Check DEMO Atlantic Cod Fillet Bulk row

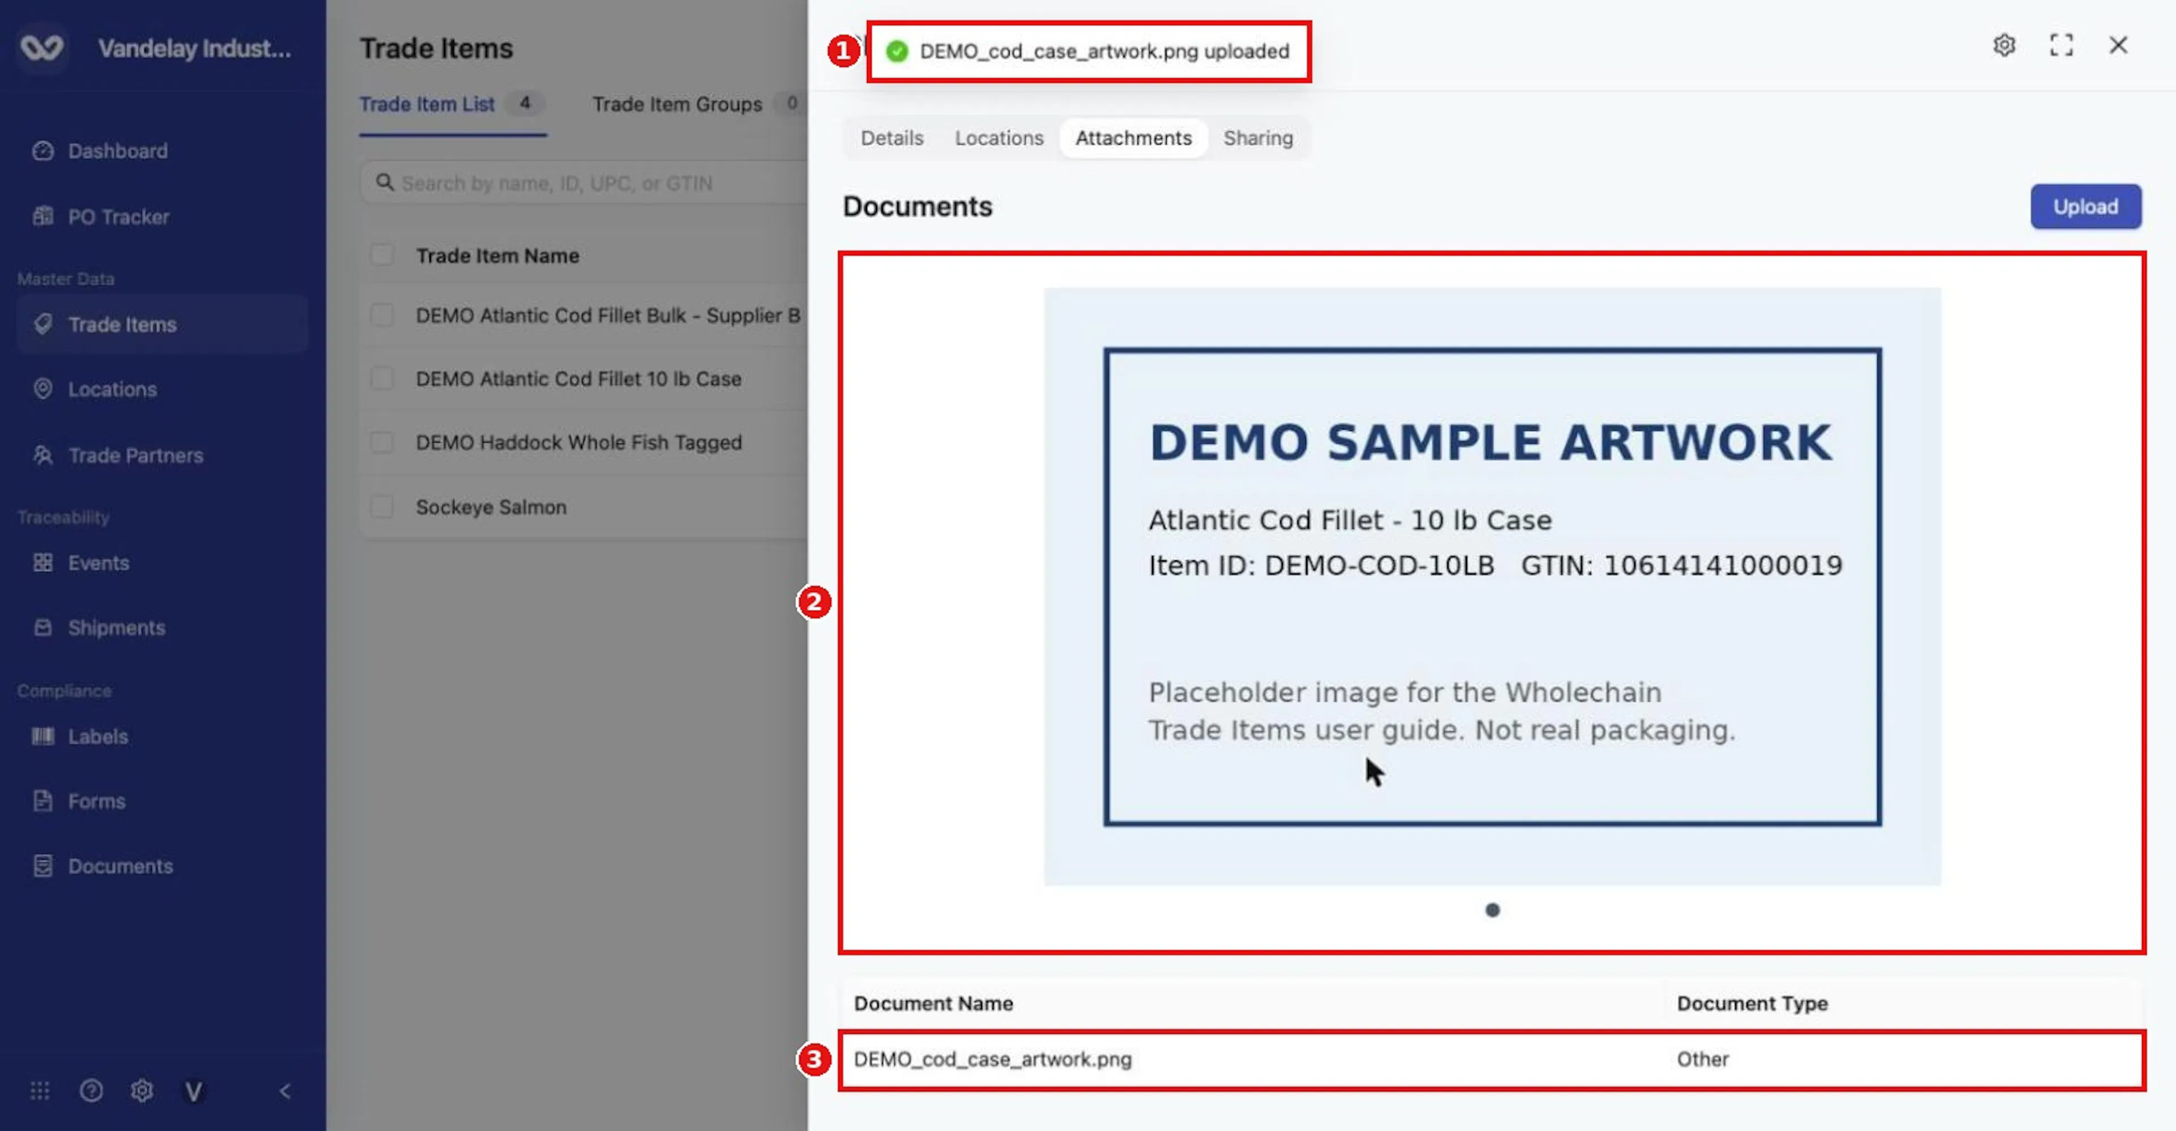click(382, 315)
